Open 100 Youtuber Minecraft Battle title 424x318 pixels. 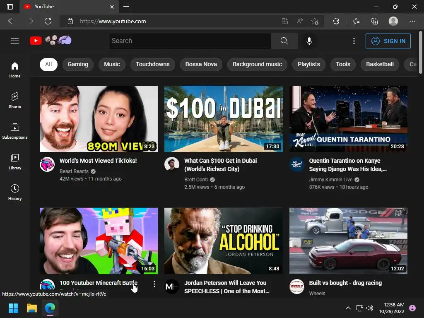click(99, 283)
